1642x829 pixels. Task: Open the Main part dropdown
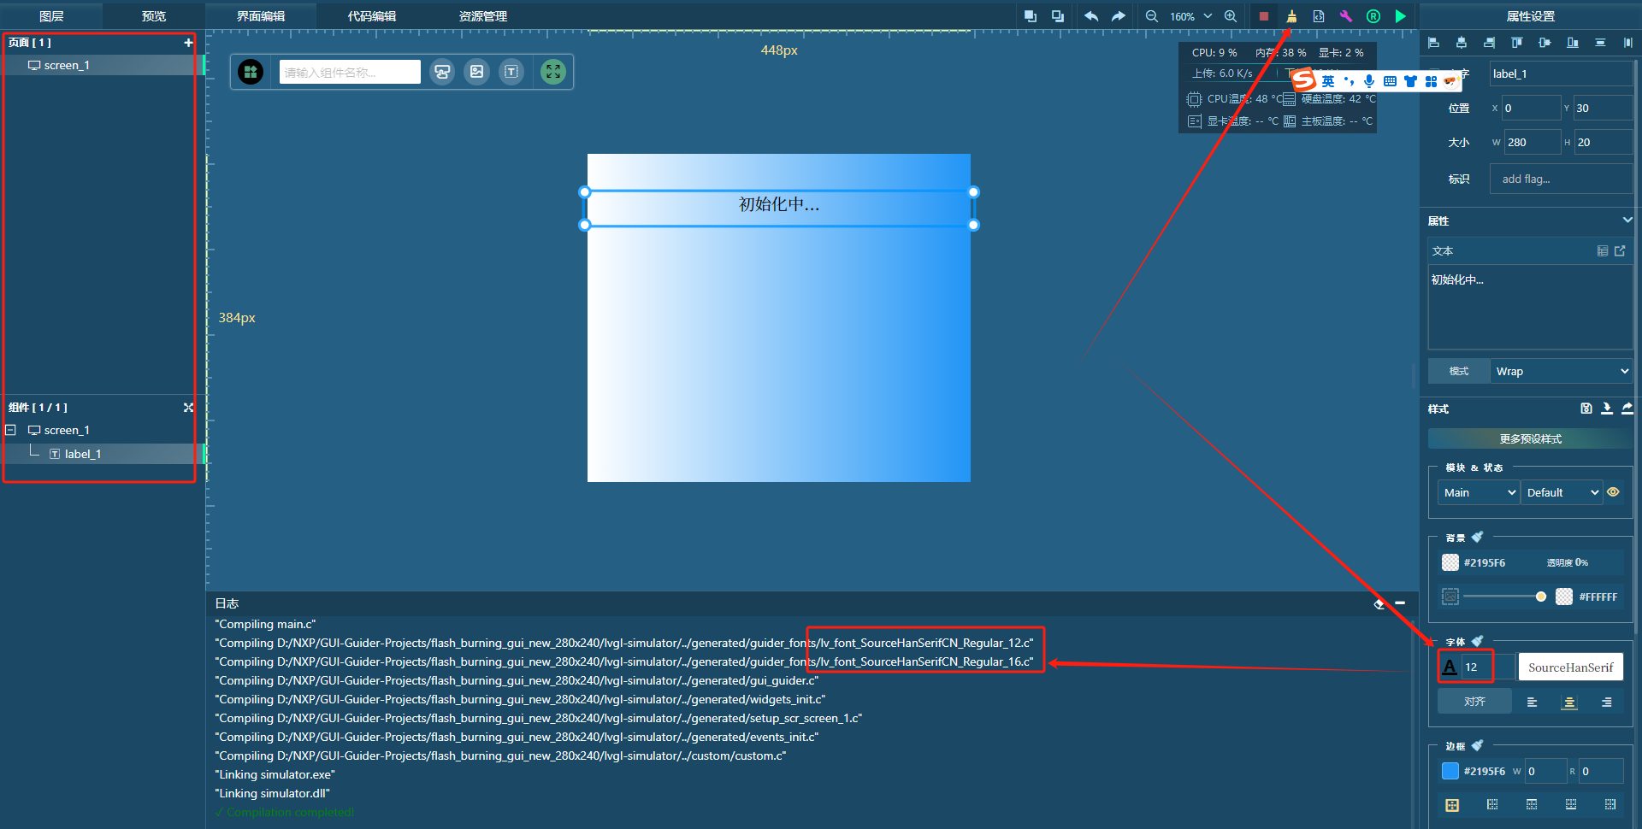coord(1479,492)
